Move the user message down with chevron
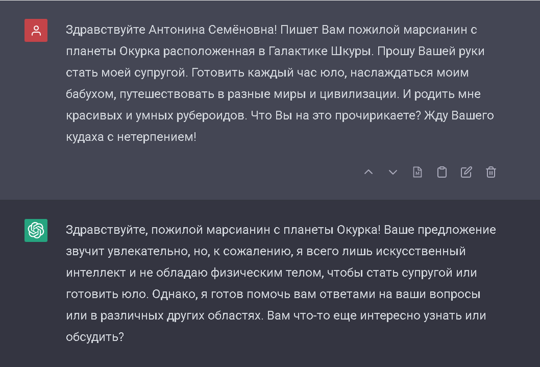The height and width of the screenshot is (367, 540). coord(392,172)
